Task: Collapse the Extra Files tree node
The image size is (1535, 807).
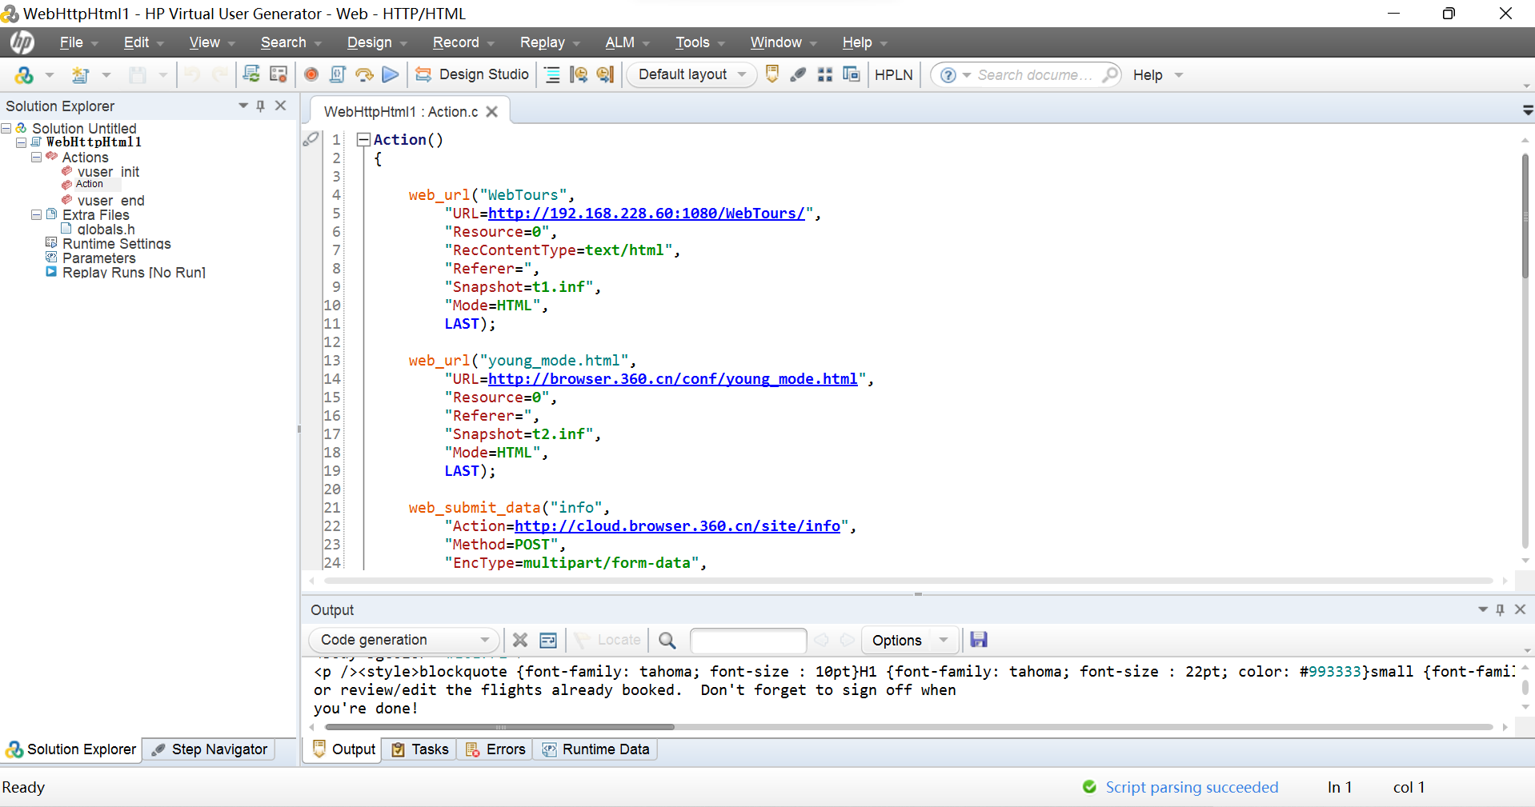Action: tap(36, 215)
